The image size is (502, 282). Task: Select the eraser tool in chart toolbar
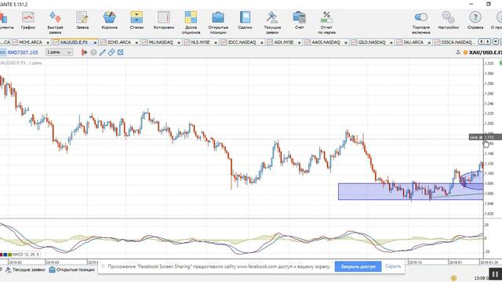tap(111, 52)
